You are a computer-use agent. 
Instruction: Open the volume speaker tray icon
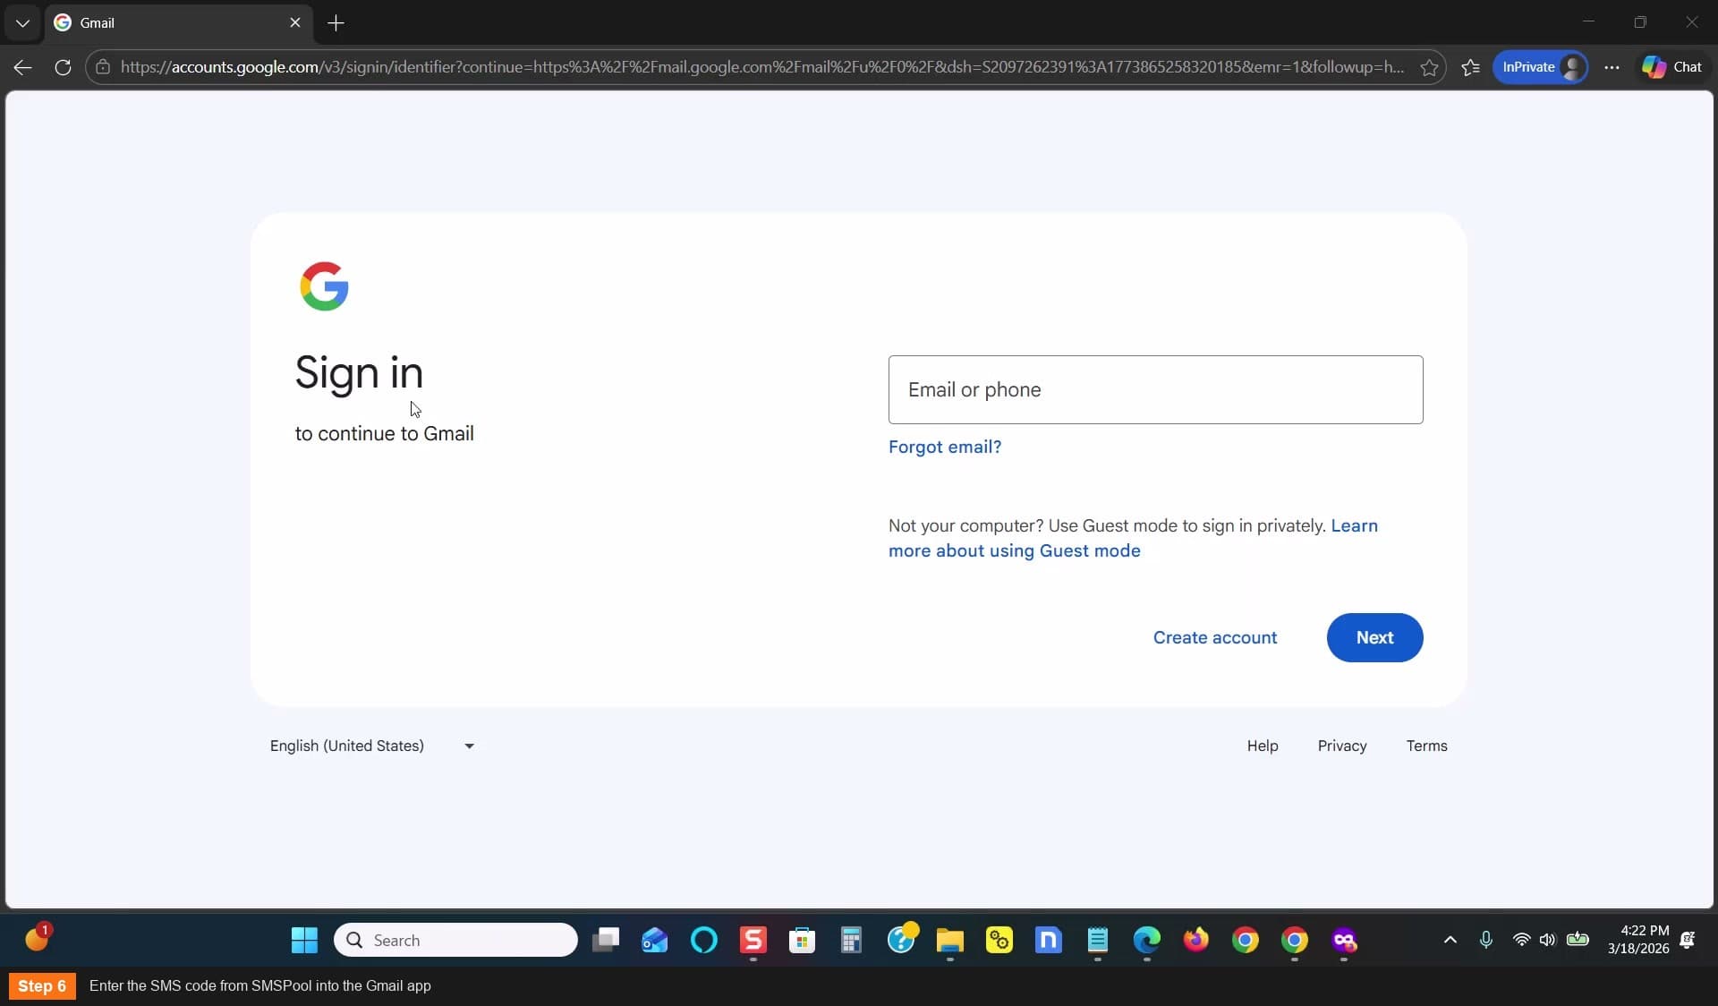tap(1547, 940)
